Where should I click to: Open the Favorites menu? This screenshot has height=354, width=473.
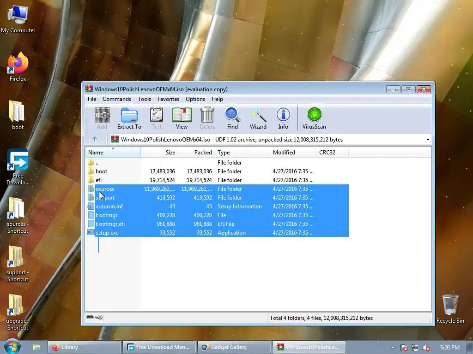click(168, 99)
